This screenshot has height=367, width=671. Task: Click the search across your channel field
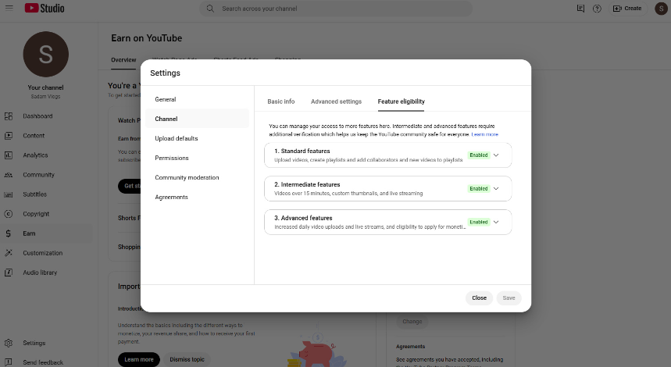(x=336, y=9)
